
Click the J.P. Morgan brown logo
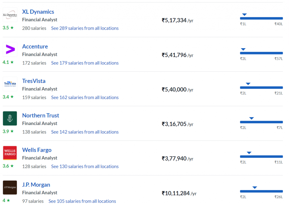pyautogui.click(x=10, y=188)
